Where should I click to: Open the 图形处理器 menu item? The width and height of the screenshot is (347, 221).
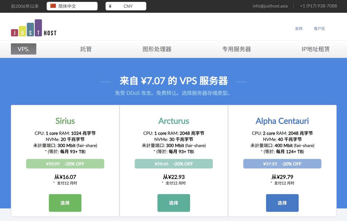157,49
